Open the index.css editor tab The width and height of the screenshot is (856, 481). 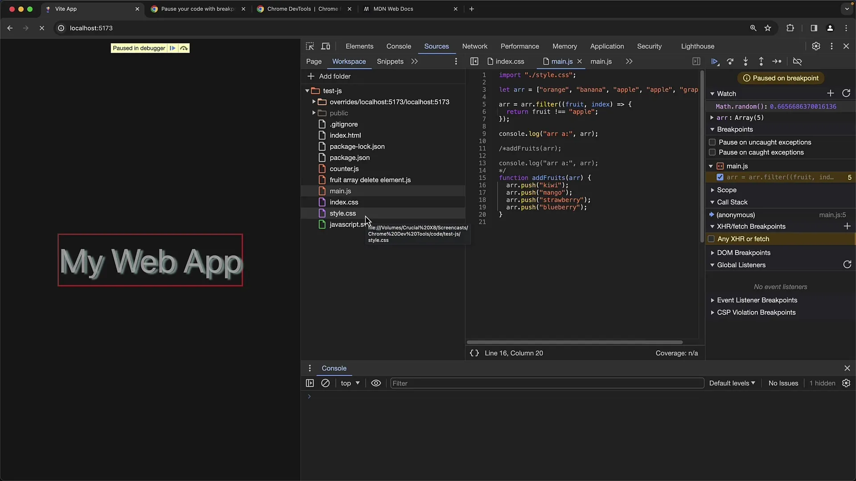click(506, 61)
